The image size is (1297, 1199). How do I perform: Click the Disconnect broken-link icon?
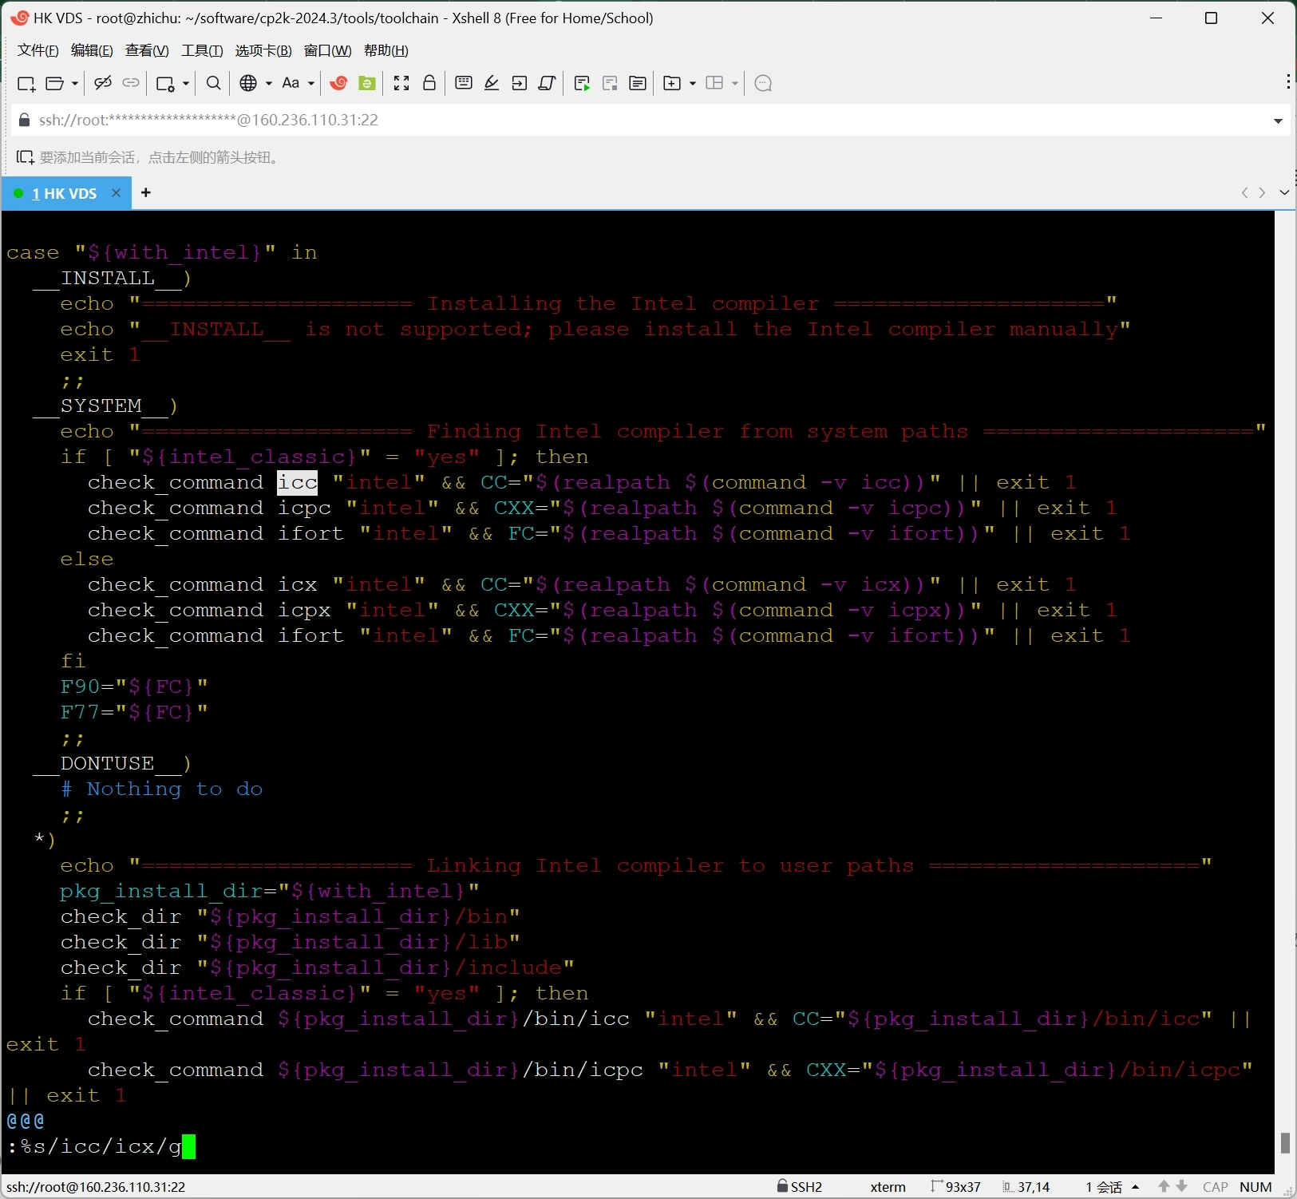click(102, 83)
